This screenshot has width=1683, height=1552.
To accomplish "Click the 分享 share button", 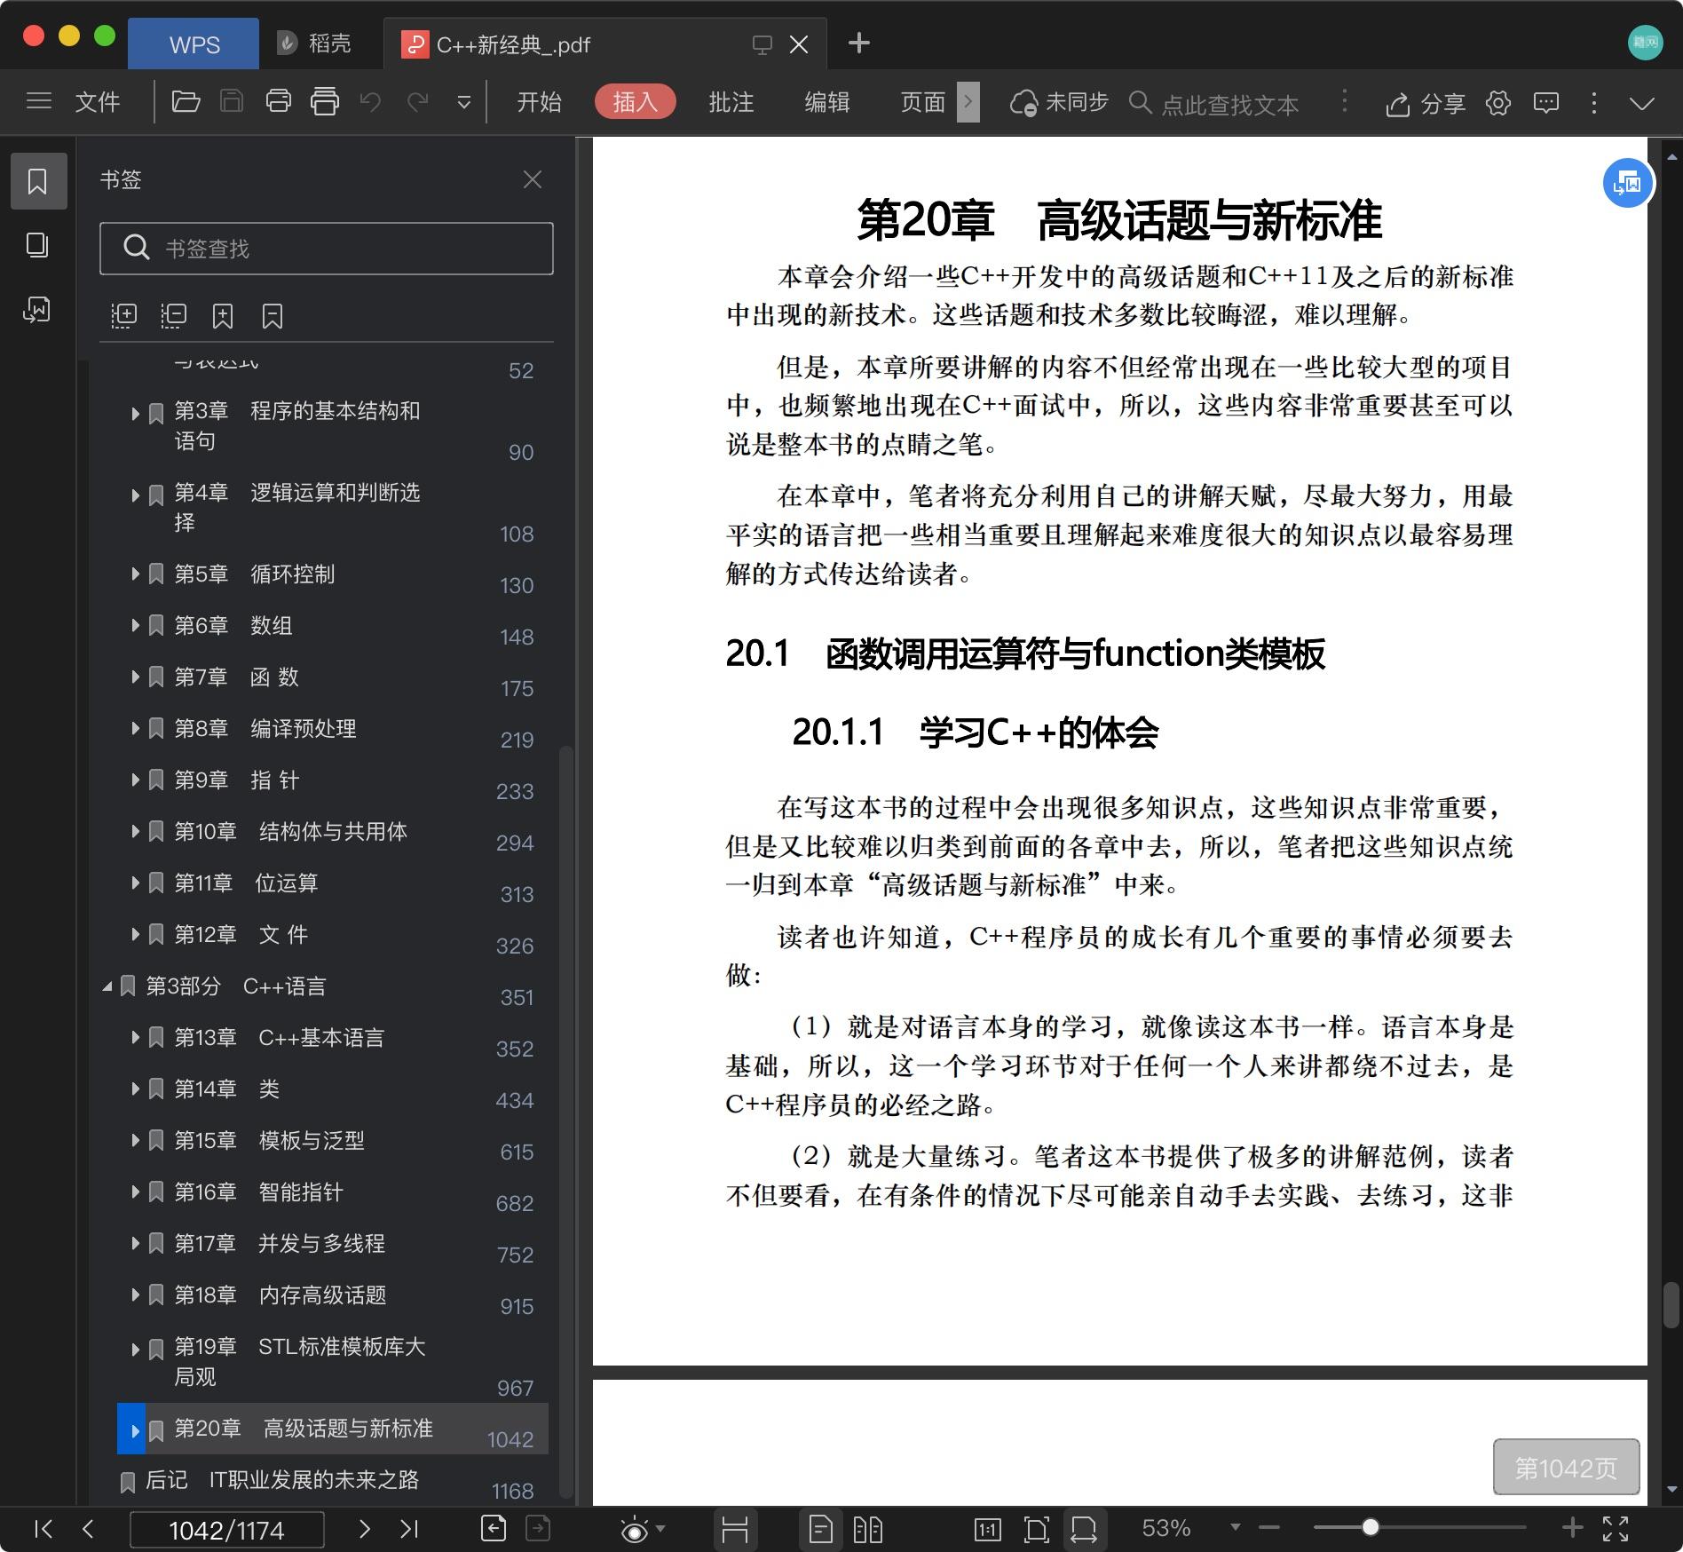I will pyautogui.click(x=1426, y=104).
